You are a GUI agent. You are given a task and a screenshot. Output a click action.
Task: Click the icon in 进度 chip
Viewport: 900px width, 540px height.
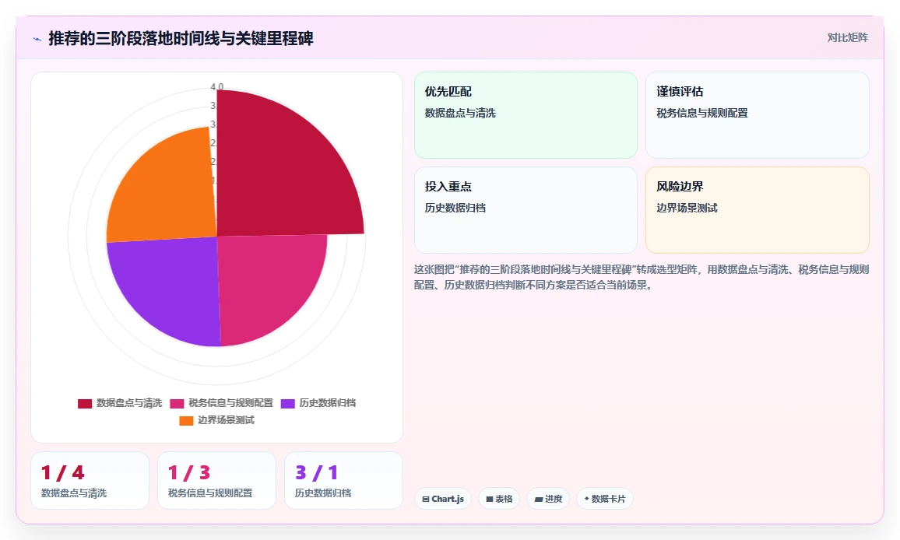pos(539,500)
